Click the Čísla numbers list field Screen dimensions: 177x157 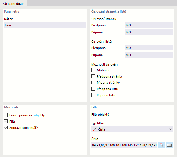[x=124, y=145]
